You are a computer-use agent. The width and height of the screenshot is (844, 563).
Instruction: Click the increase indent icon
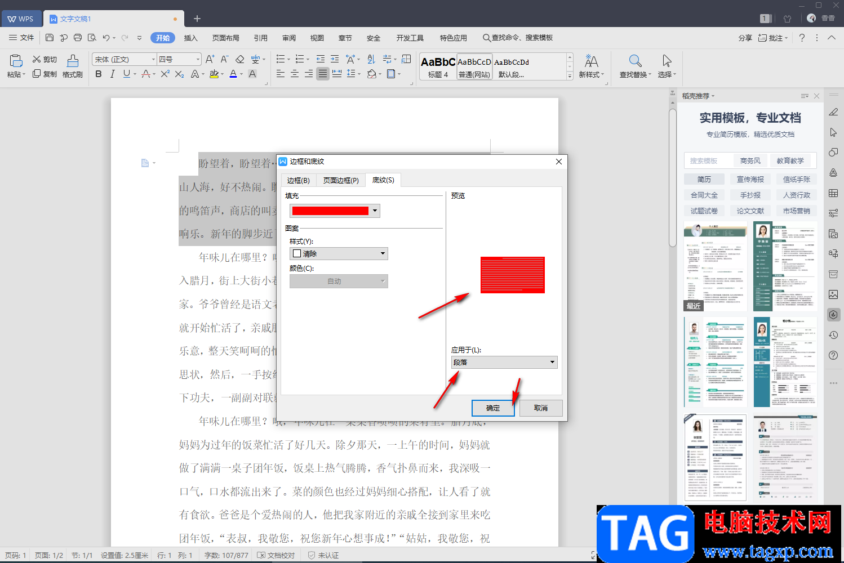point(335,59)
